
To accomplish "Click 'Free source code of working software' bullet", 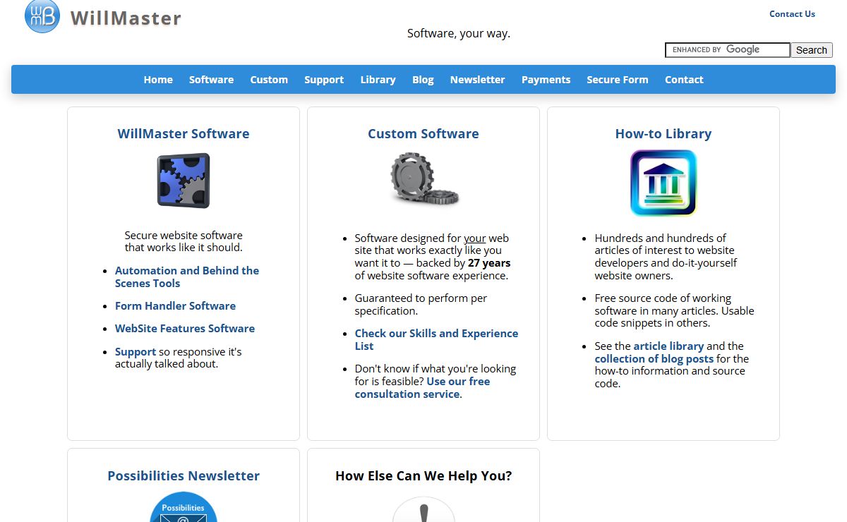I will (x=674, y=310).
